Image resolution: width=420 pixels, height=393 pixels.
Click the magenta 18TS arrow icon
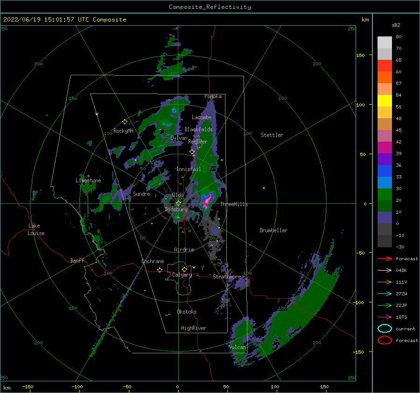point(385,317)
